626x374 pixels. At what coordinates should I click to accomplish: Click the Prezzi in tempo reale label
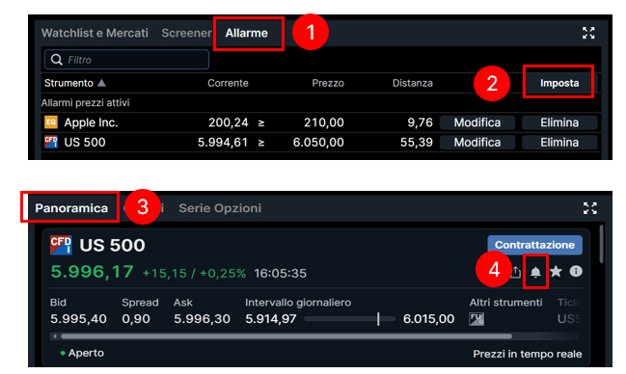(x=528, y=354)
